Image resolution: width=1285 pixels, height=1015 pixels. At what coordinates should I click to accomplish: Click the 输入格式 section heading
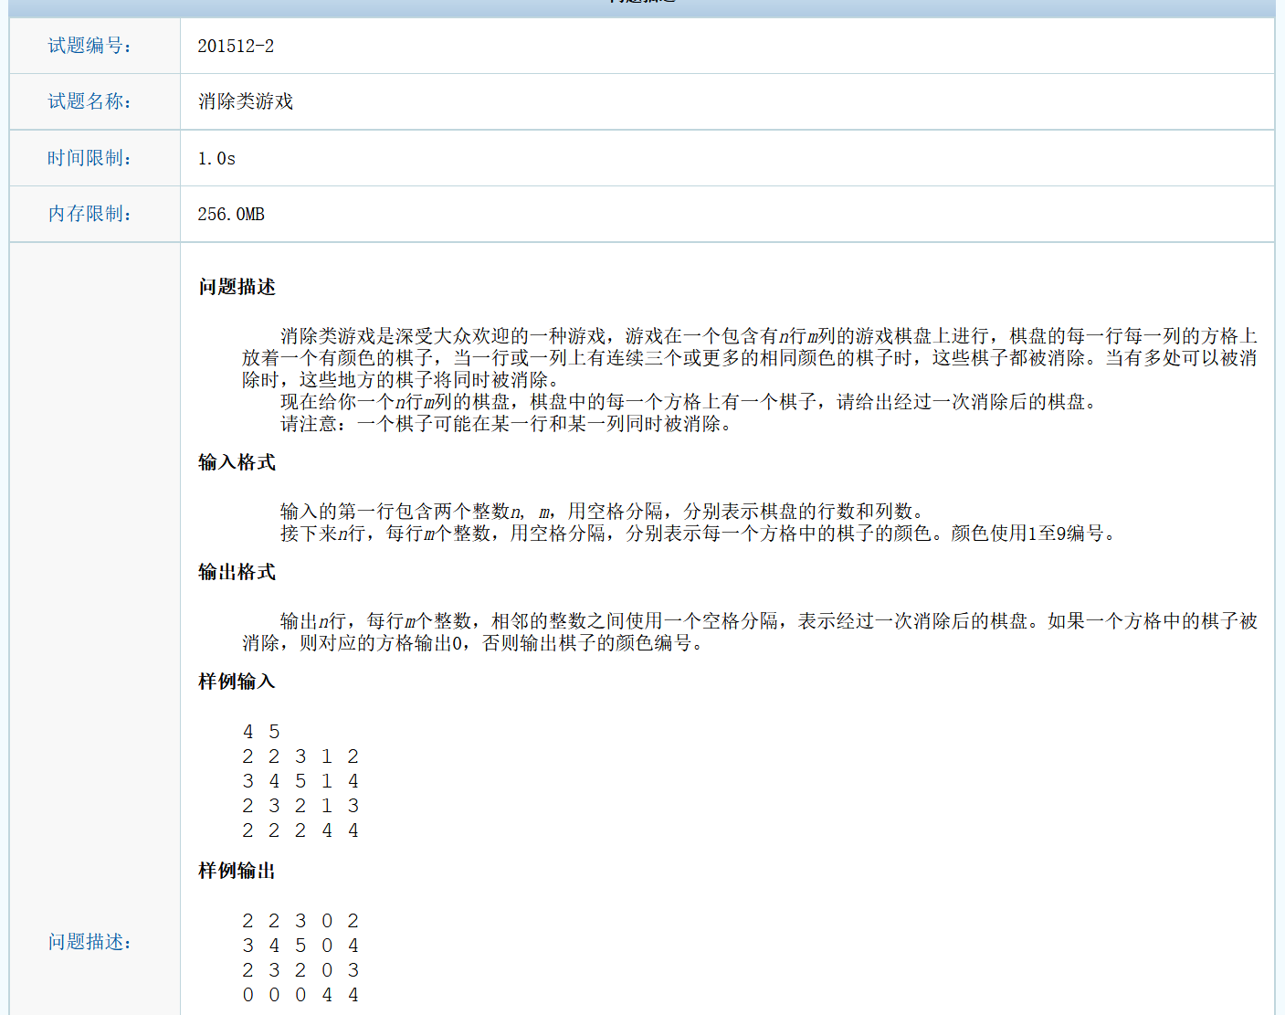pos(237,462)
